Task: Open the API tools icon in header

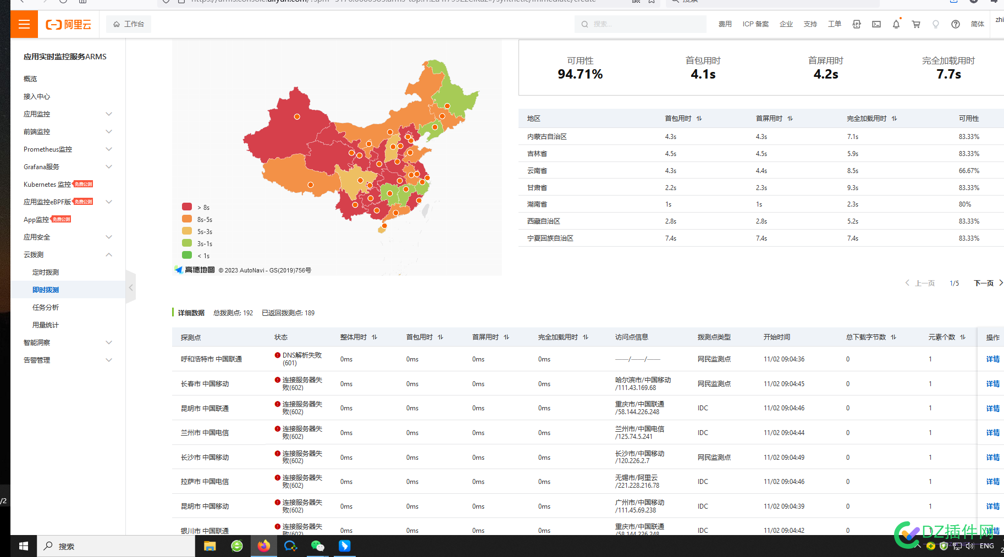Action: (x=857, y=24)
